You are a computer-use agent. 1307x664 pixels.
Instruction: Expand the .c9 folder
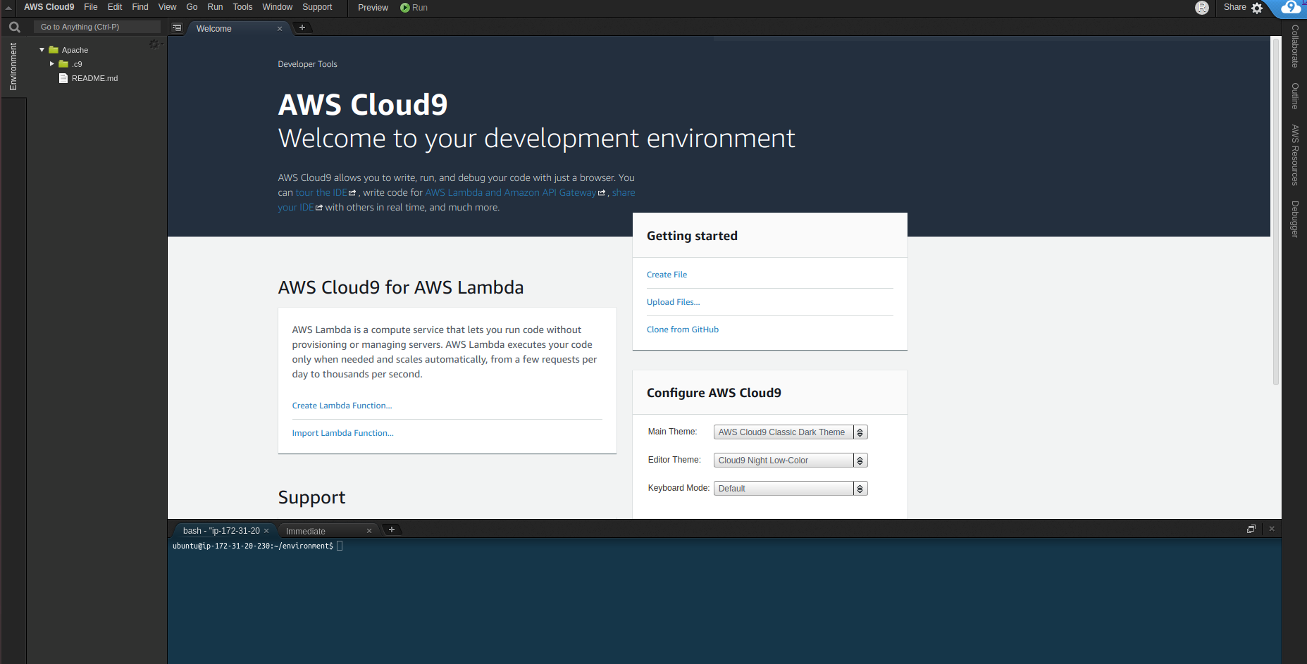pos(51,63)
